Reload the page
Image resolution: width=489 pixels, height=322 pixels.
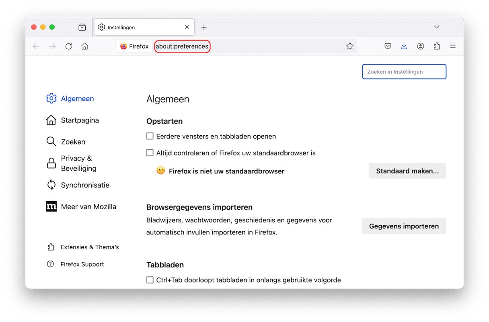(x=69, y=46)
